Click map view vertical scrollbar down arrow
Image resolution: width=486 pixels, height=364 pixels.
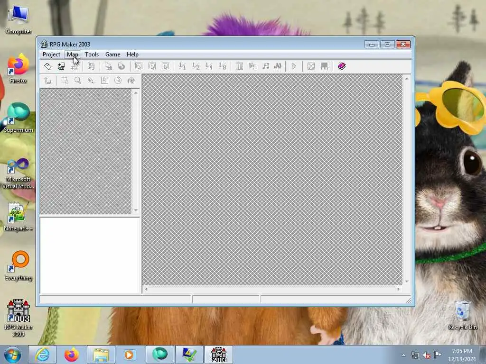tap(407, 282)
